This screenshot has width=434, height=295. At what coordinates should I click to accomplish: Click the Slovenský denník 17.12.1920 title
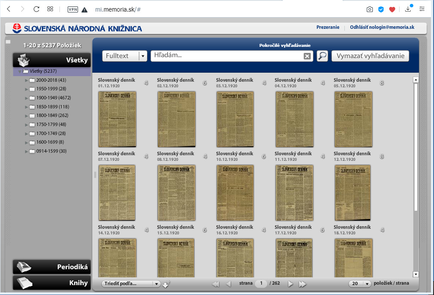[x=293, y=227]
